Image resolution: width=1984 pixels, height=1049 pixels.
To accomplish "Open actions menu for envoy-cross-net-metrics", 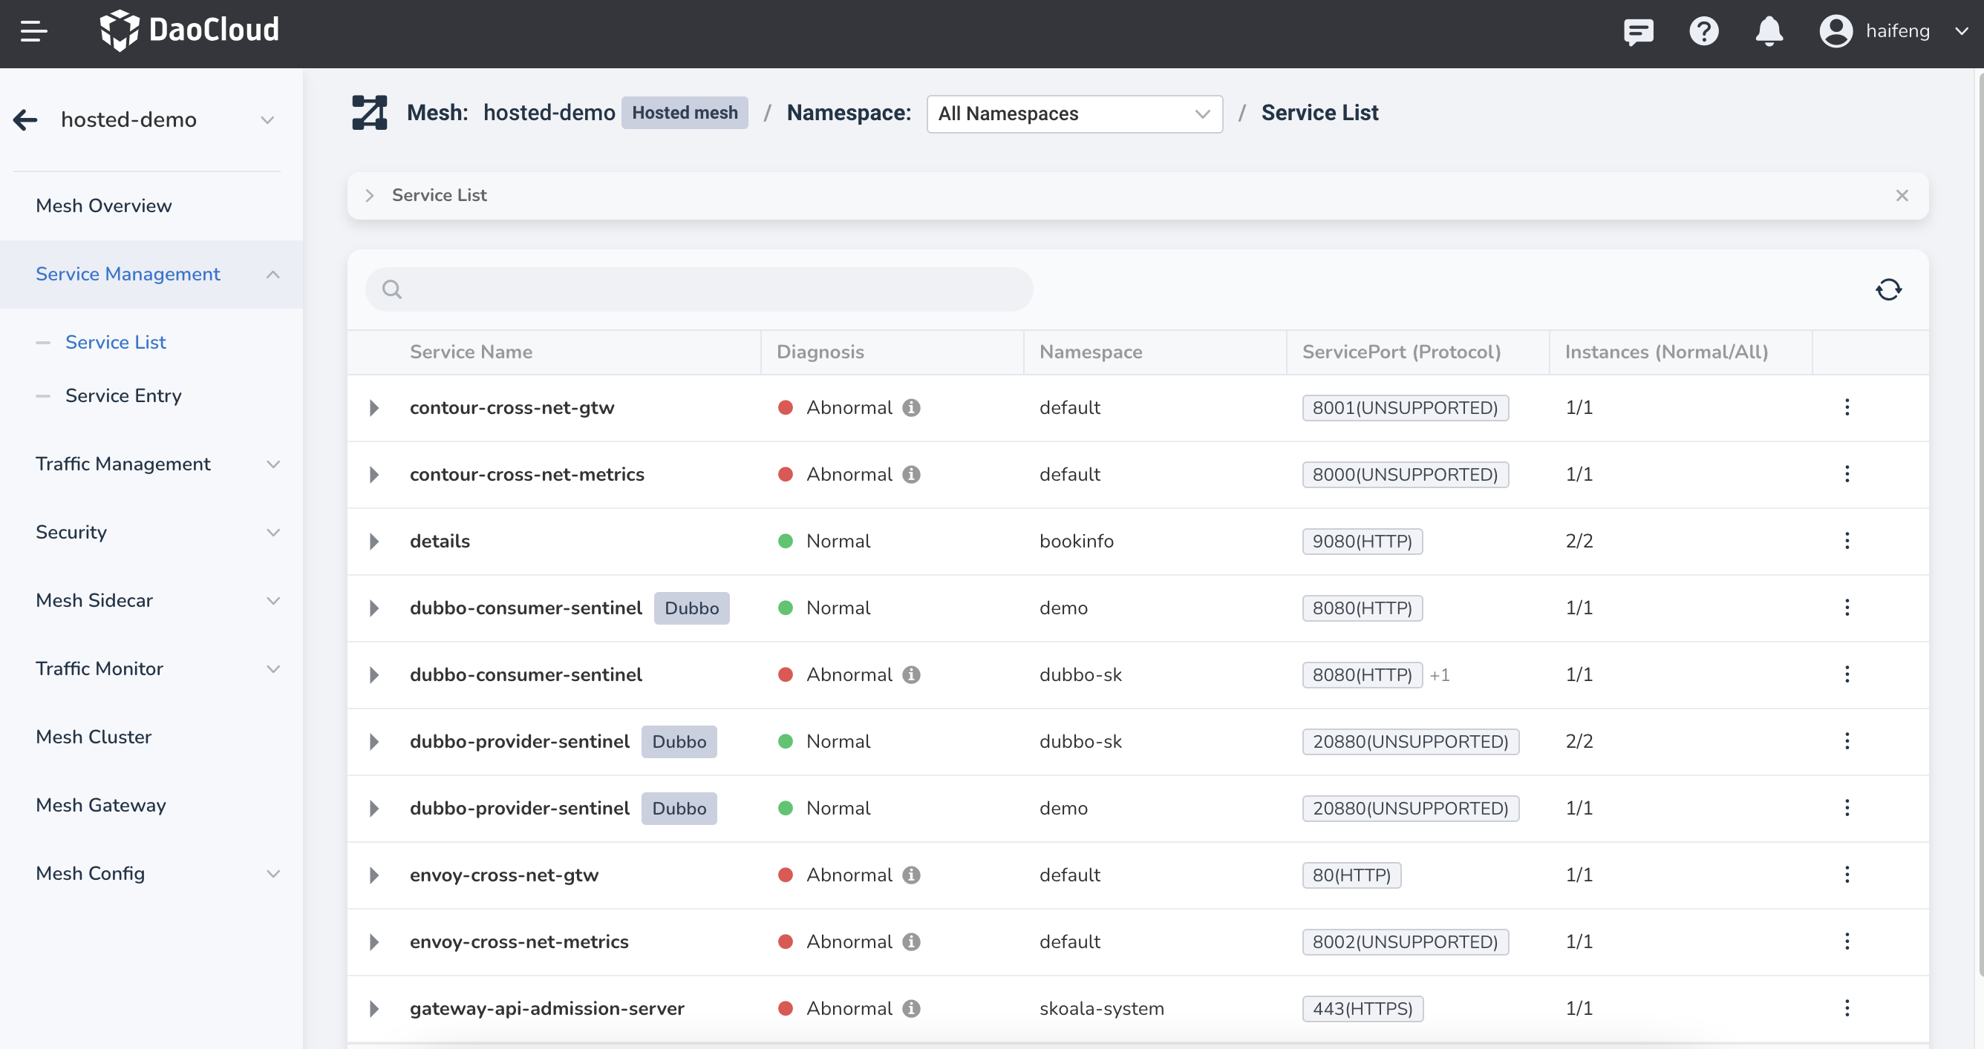I will [1846, 942].
